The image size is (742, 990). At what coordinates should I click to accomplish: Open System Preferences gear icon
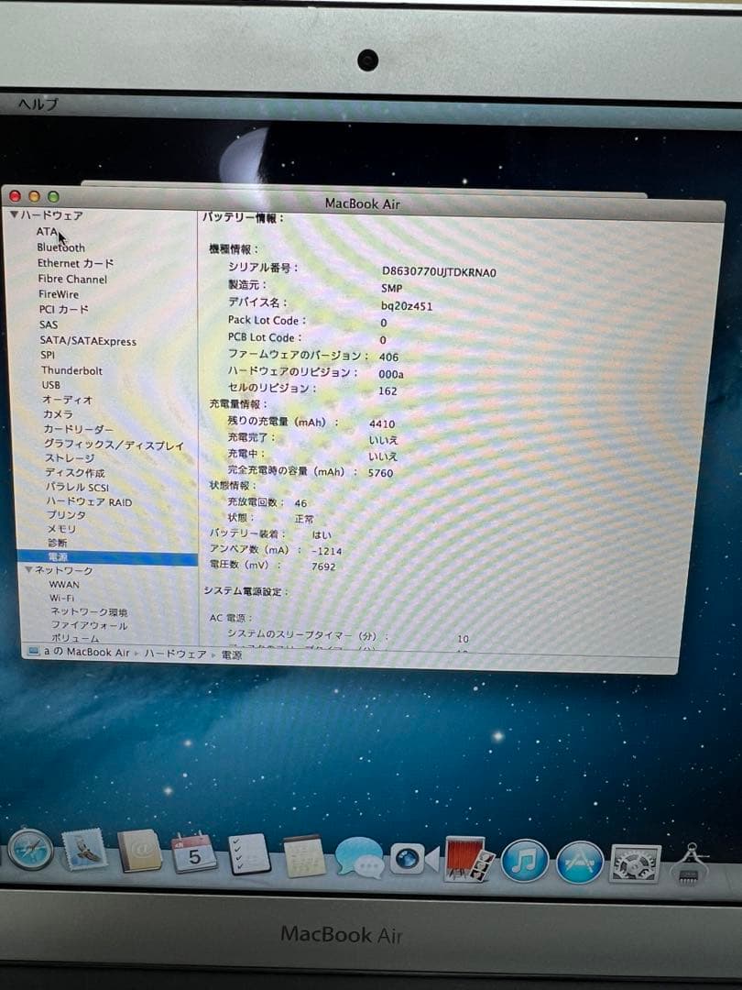point(635,863)
